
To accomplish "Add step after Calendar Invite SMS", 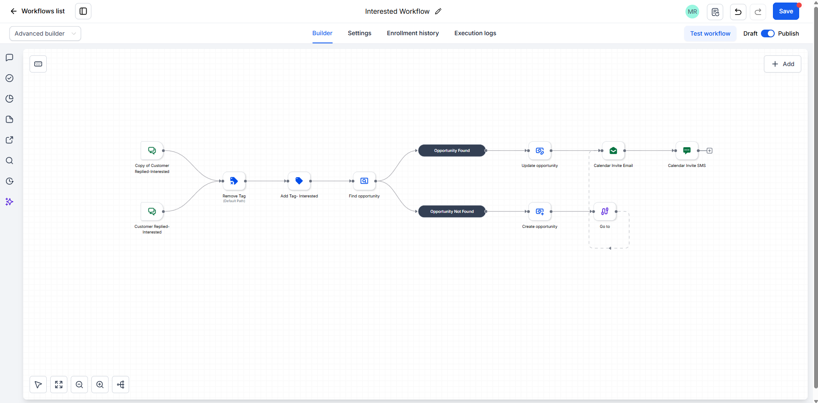I will 709,151.
